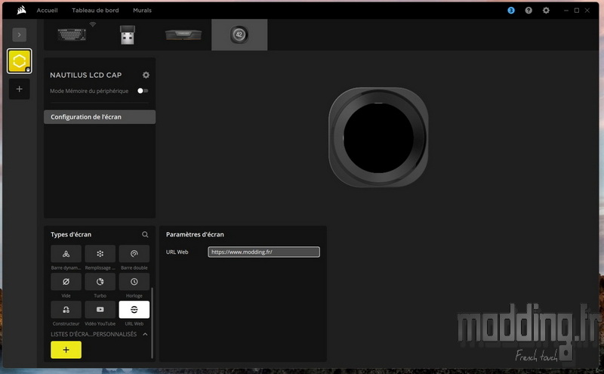Select the Barre double screen type
The height and width of the screenshot is (374, 604).
pos(134,253)
